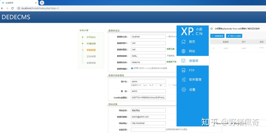The image size is (266, 133).
Task: Click the 数据表前缀 field containing dede_
Action: tap(148, 56)
